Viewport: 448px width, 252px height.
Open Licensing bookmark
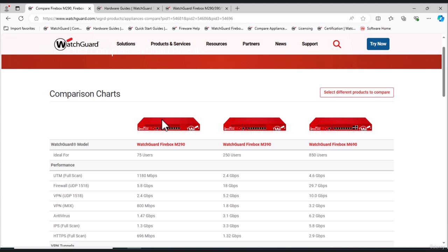click(x=302, y=28)
